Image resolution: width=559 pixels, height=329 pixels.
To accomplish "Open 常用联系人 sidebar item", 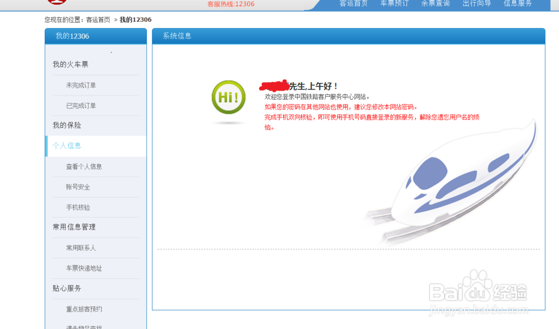I will [81, 248].
